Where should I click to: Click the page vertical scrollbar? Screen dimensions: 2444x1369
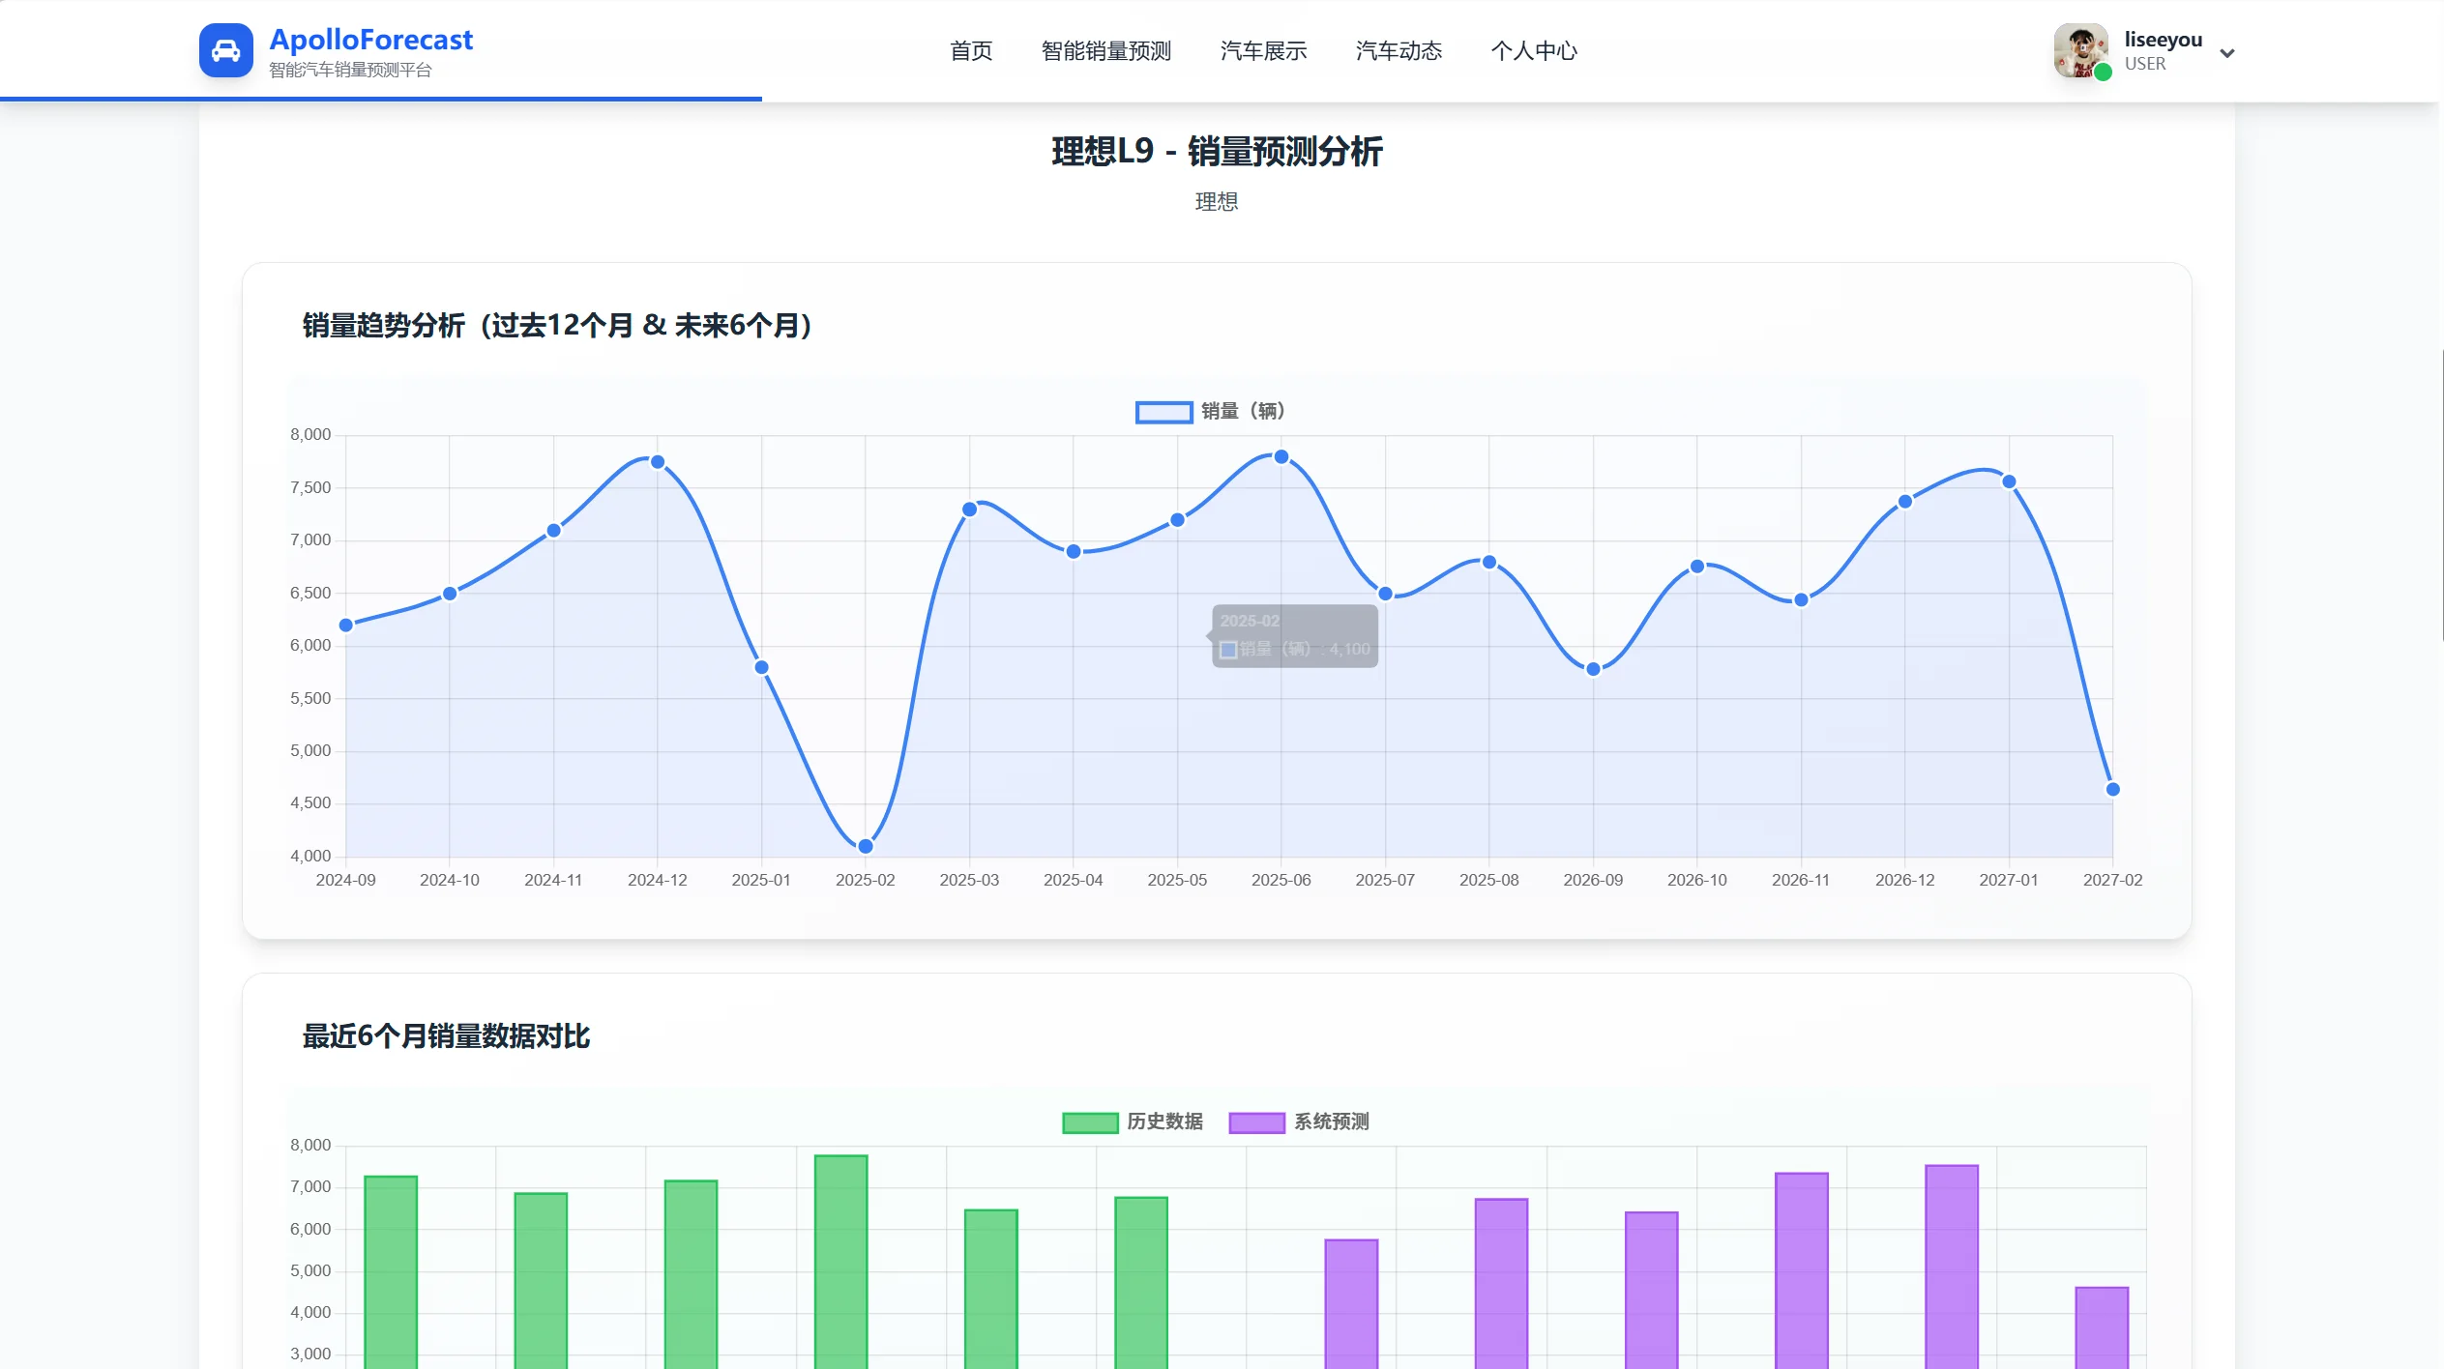coord(2441,494)
